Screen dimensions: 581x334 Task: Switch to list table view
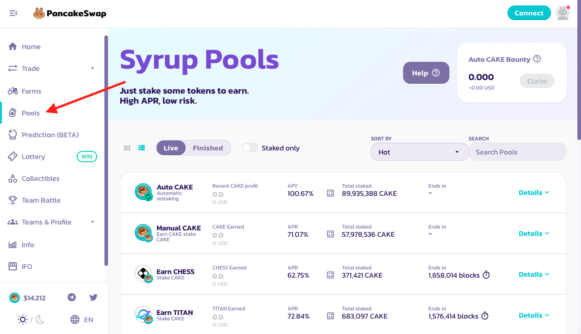(x=142, y=148)
